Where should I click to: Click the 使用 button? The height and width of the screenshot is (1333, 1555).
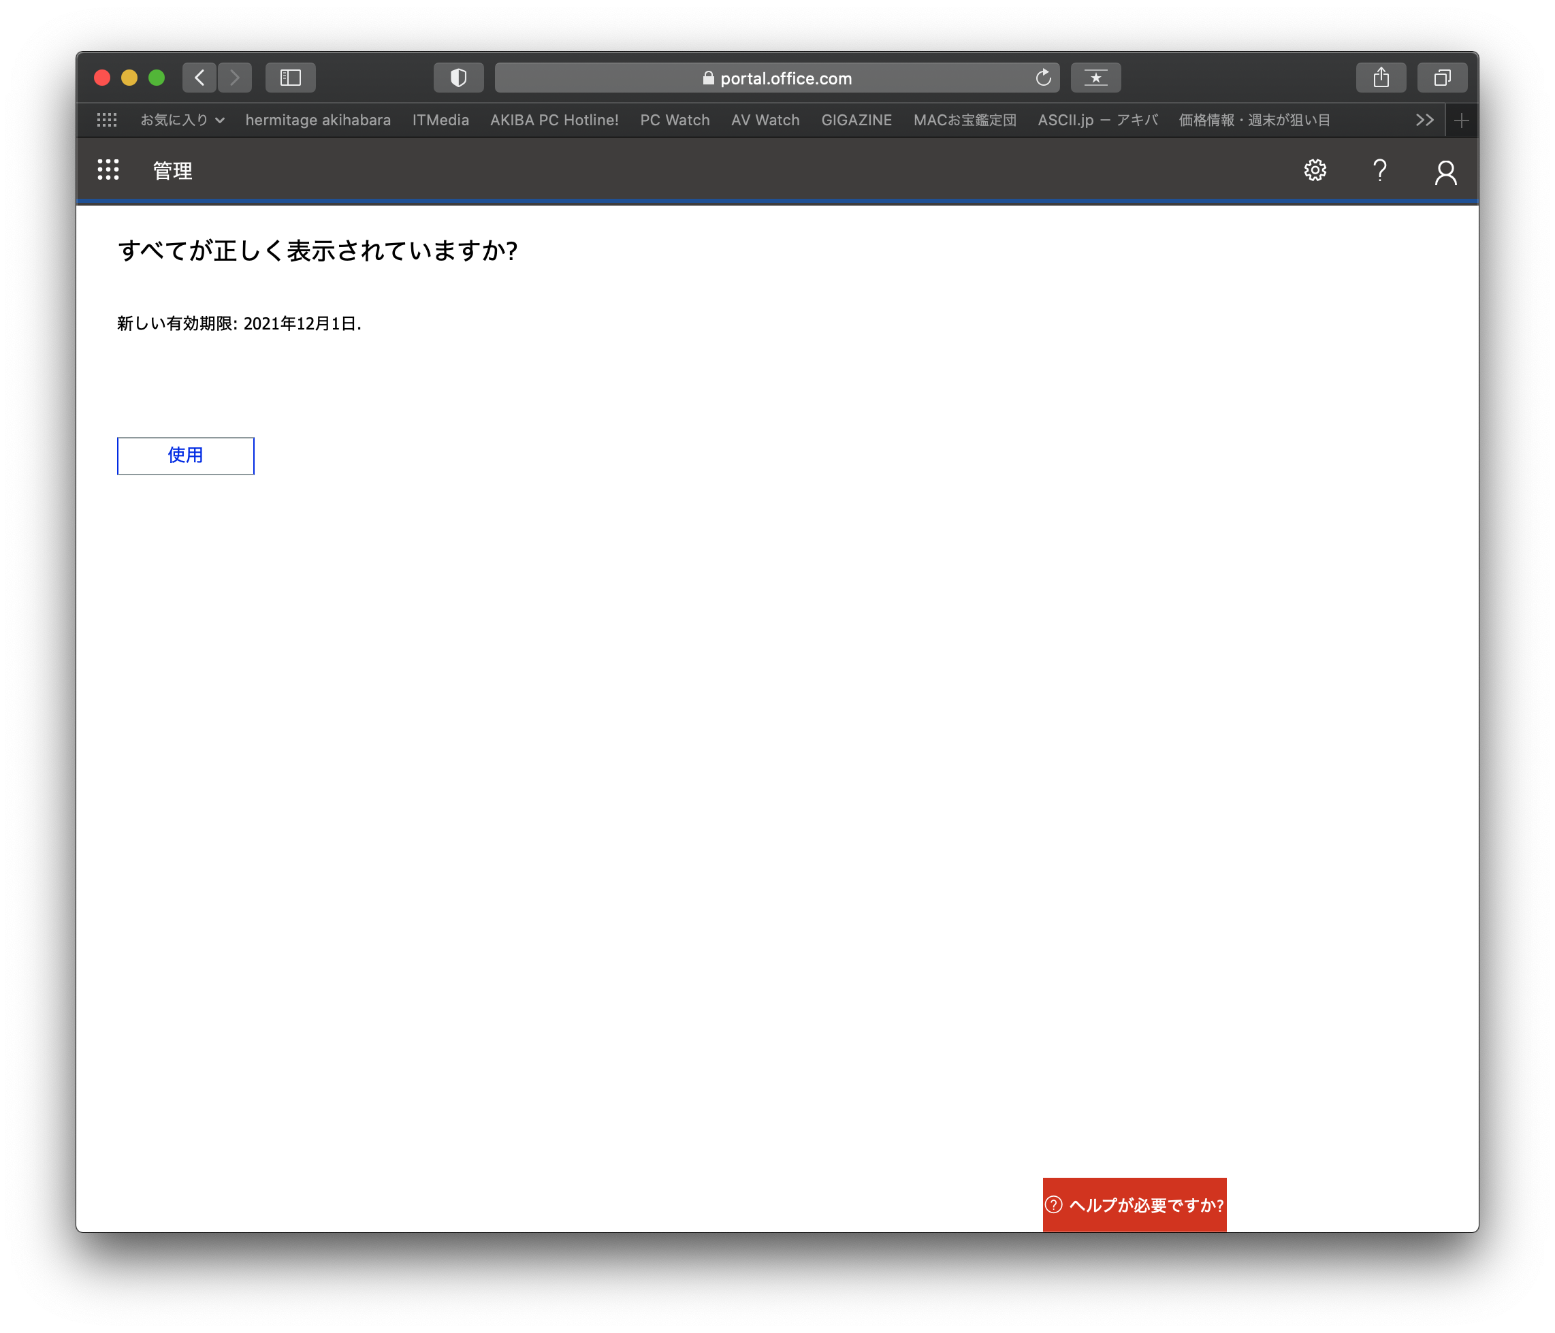click(185, 455)
